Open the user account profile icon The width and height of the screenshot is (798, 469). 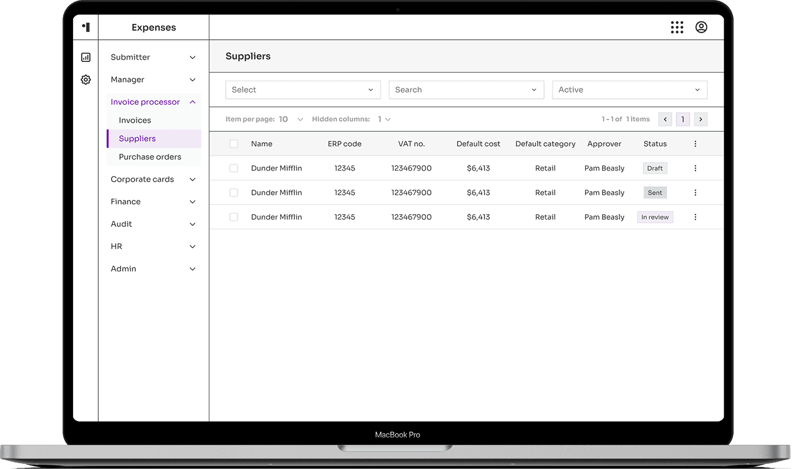[701, 27]
